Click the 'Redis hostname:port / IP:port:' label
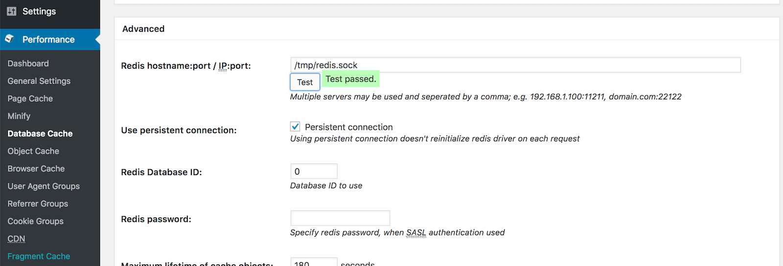Image resolution: width=783 pixels, height=266 pixels. 186,66
